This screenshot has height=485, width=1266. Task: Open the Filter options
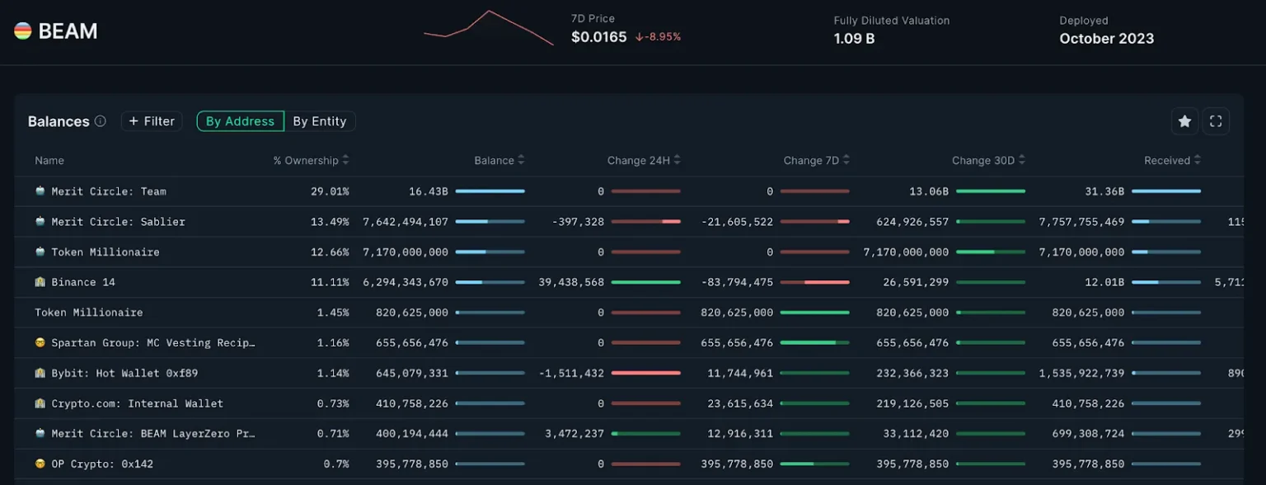coord(152,120)
